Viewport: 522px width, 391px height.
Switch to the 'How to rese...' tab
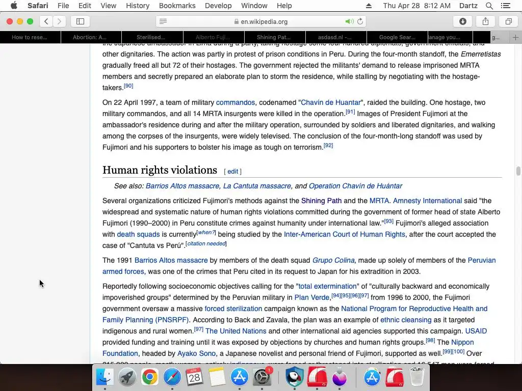pos(30,37)
